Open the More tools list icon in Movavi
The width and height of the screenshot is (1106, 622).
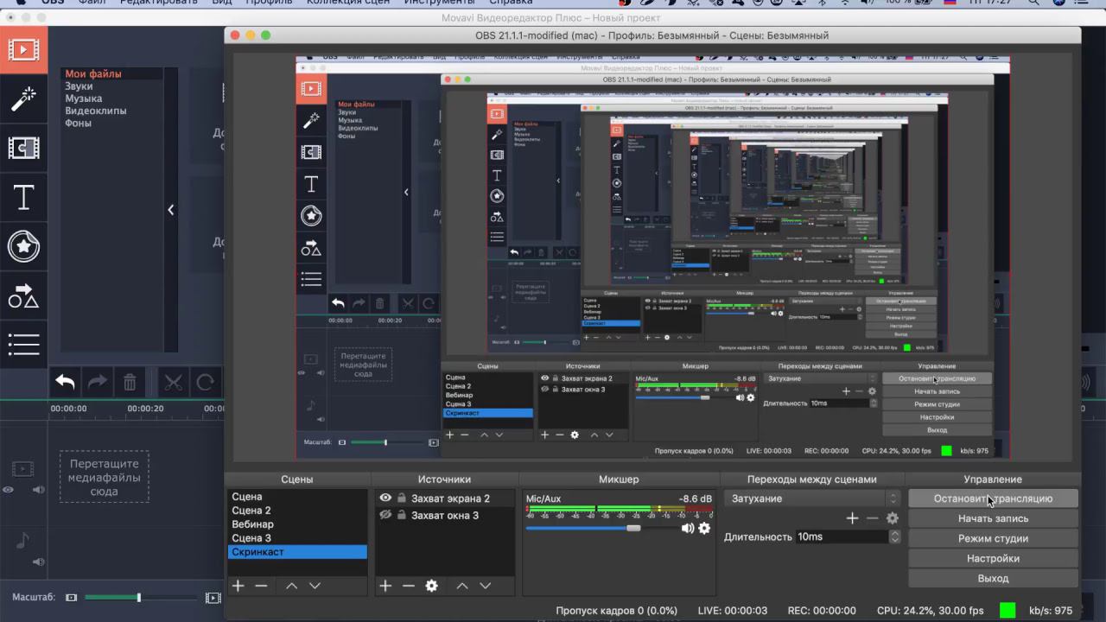pyautogui.click(x=23, y=345)
